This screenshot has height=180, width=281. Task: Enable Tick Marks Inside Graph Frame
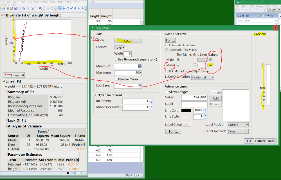click(167, 71)
